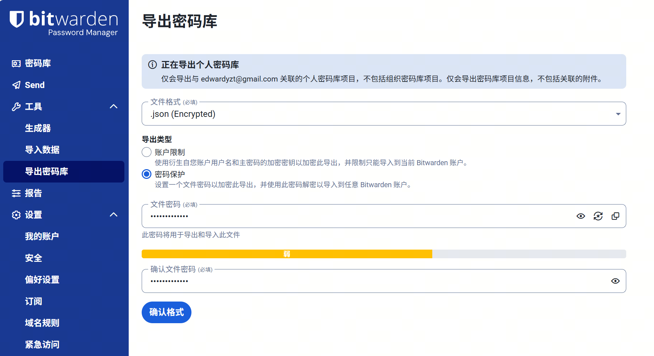Click the sliders icon beside 报告
This screenshot has height=356, width=654.
tap(16, 193)
